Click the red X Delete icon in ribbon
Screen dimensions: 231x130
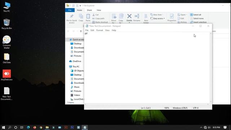(x=129, y=16)
